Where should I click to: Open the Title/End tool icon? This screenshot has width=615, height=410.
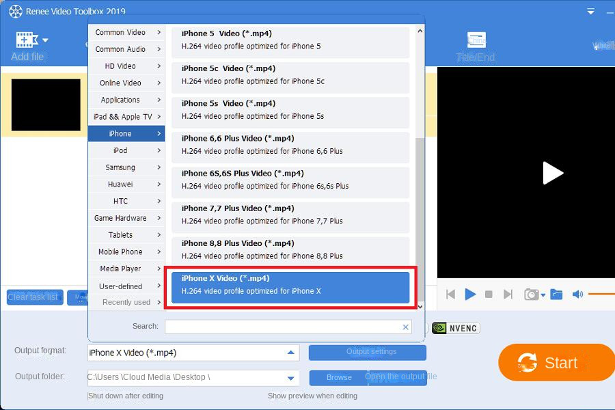click(x=476, y=40)
